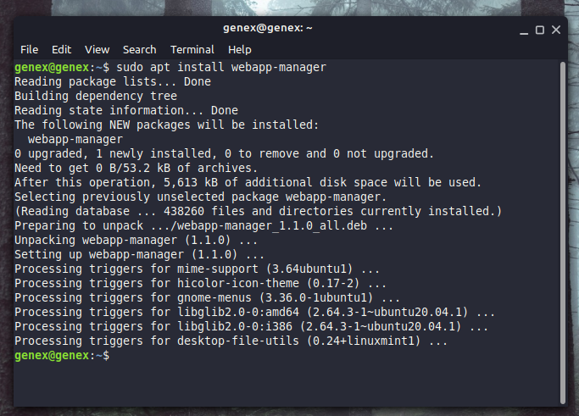Open the View menu
Screen dimensions: 579x416
point(97,49)
